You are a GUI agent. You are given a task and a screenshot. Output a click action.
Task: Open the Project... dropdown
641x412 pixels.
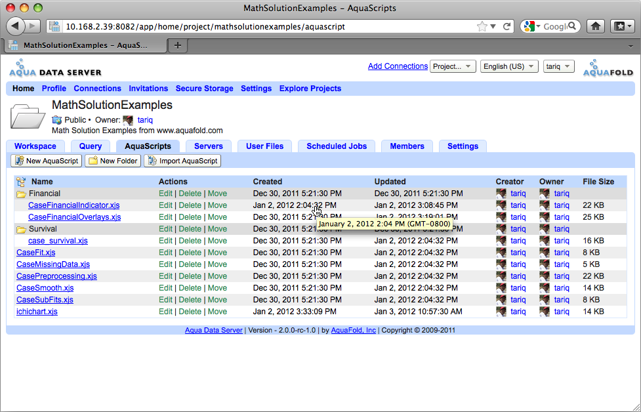click(x=453, y=67)
